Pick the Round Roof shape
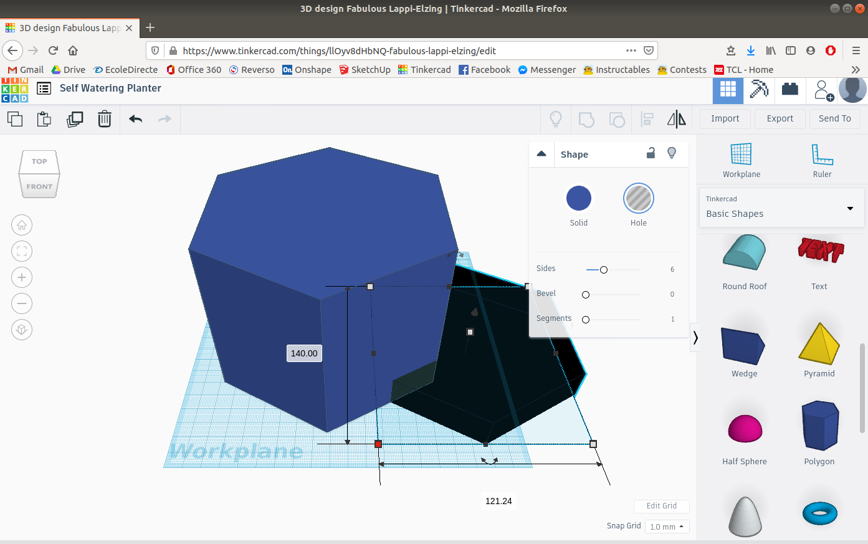Viewport: 868px width, 544px height. (745, 262)
